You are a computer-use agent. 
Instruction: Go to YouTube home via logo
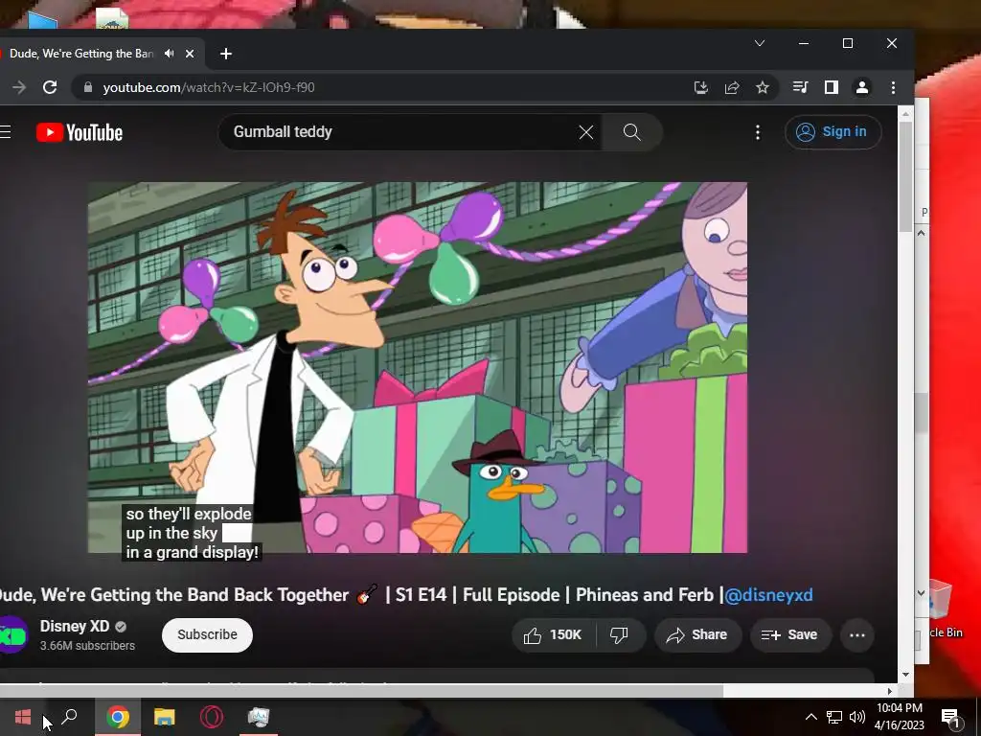pyautogui.click(x=80, y=132)
